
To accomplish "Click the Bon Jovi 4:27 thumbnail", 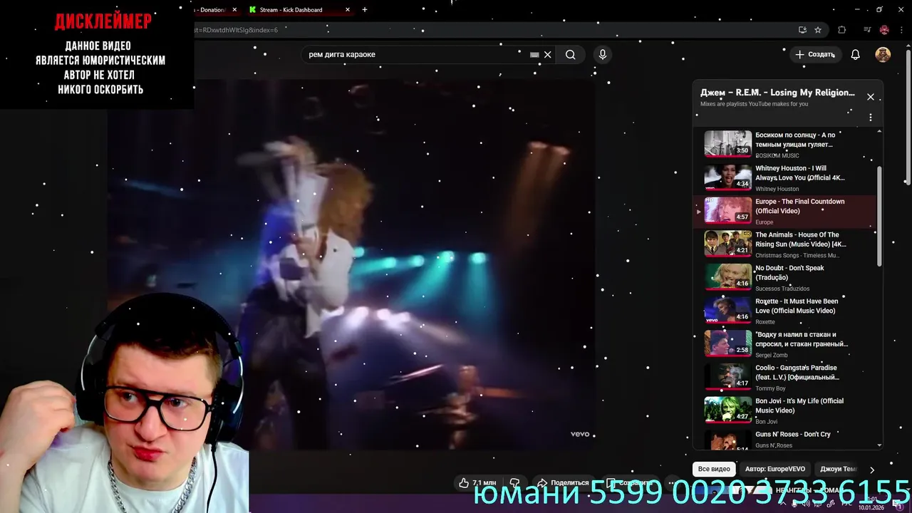I will (727, 410).
